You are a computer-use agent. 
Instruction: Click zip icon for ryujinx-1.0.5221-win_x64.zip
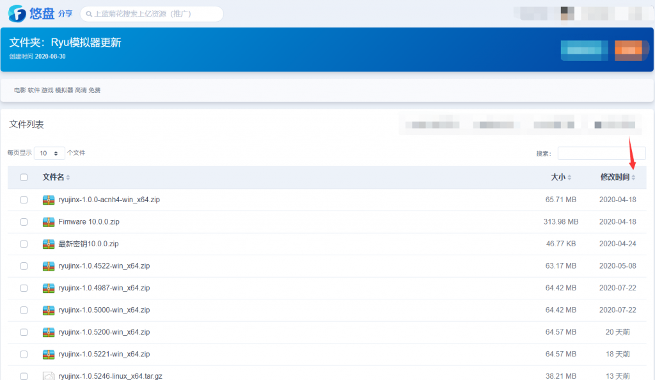tap(49, 355)
